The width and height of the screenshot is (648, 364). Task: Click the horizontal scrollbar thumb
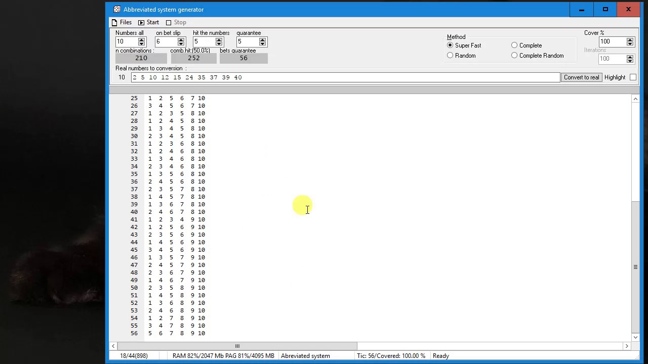(x=237, y=346)
